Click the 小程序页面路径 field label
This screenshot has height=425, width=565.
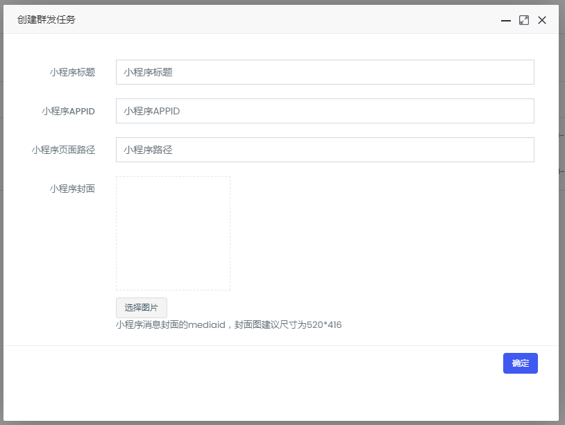[x=63, y=150]
